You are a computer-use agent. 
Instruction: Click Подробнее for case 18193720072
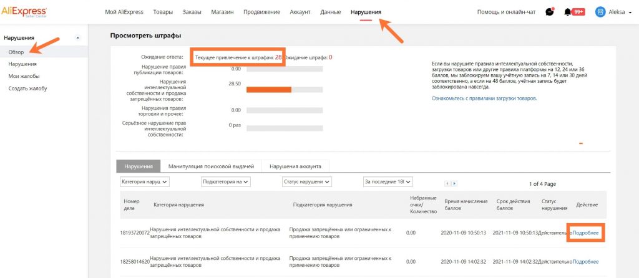pyautogui.click(x=585, y=233)
